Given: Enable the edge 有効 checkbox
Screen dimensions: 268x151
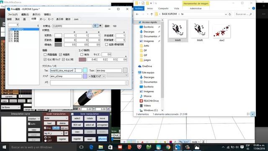Looking at the screenshot, I should click(x=82, y=55).
